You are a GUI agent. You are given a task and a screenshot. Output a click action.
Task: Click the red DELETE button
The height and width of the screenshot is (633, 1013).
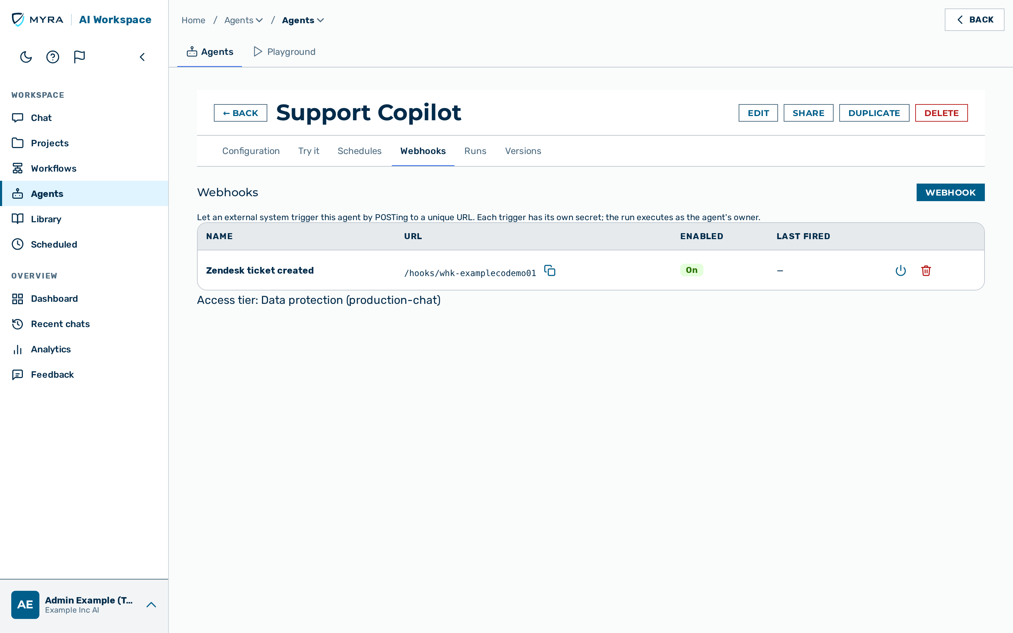tap(941, 113)
